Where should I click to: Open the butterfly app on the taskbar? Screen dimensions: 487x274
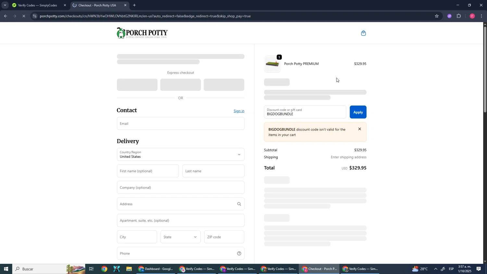tap(117, 269)
